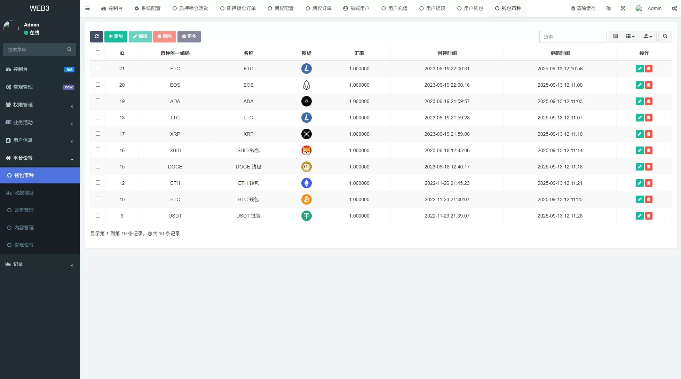
Task: Click the settings gear icon top right
Action: [675, 8]
